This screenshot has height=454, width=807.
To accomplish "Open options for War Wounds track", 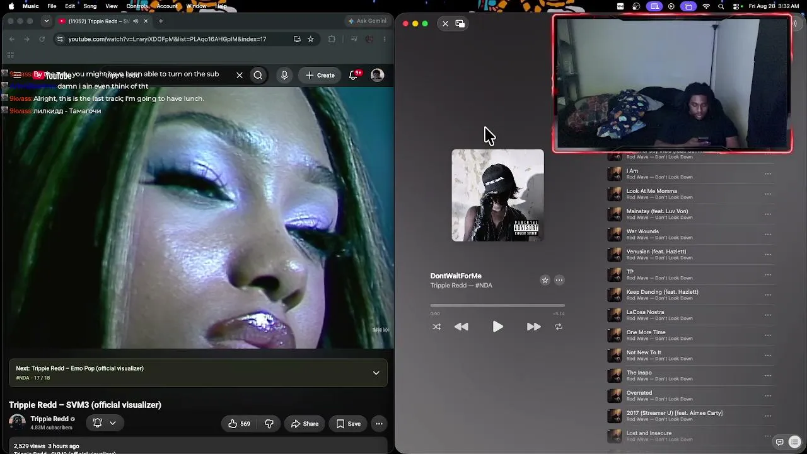I will coord(768,235).
